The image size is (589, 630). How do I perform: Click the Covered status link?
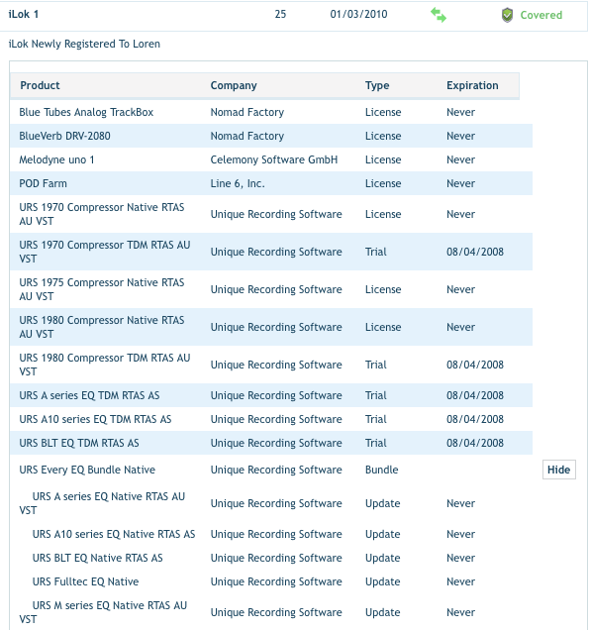tap(540, 15)
